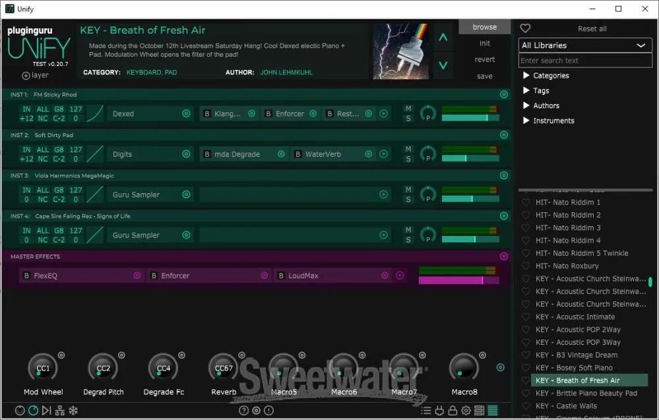Click the plug icon in bottom bar

[x=439, y=411]
